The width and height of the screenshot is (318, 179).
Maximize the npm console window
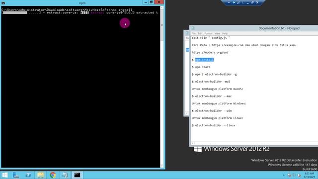[x=151, y=2]
